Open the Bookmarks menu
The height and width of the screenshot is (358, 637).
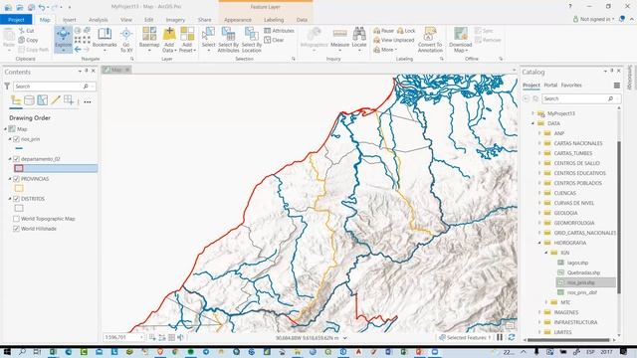tap(105, 40)
